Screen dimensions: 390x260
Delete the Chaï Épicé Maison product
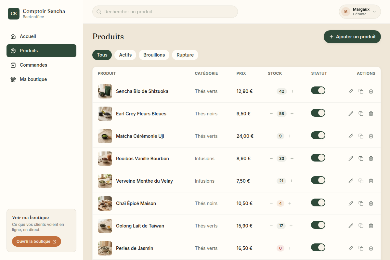pos(371,203)
